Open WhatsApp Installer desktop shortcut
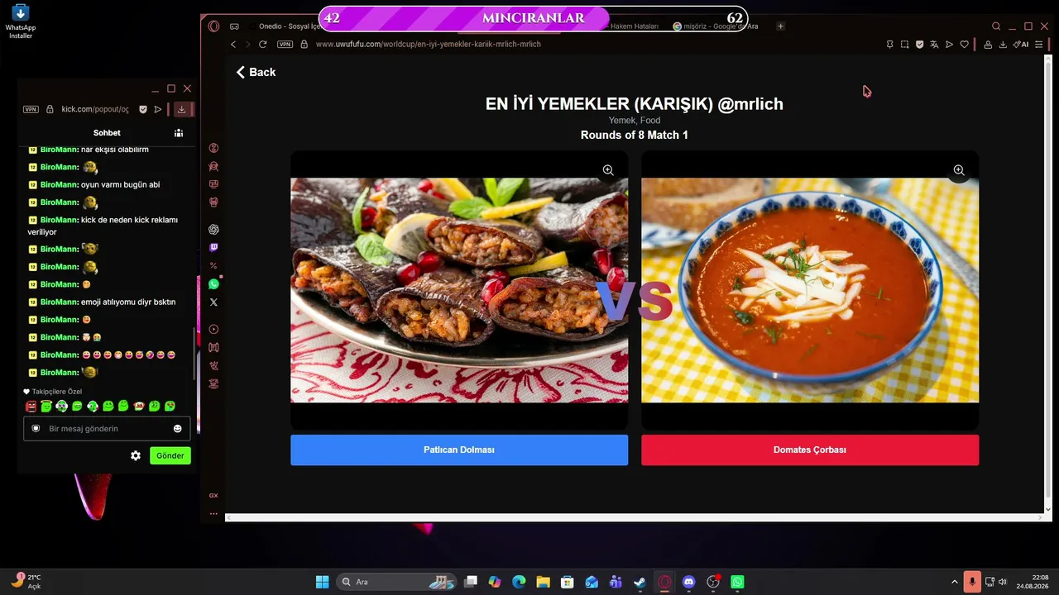Screen dimensions: 1059x595 [21, 21]
